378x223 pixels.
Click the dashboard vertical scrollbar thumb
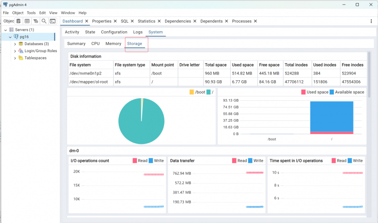tap(369, 74)
